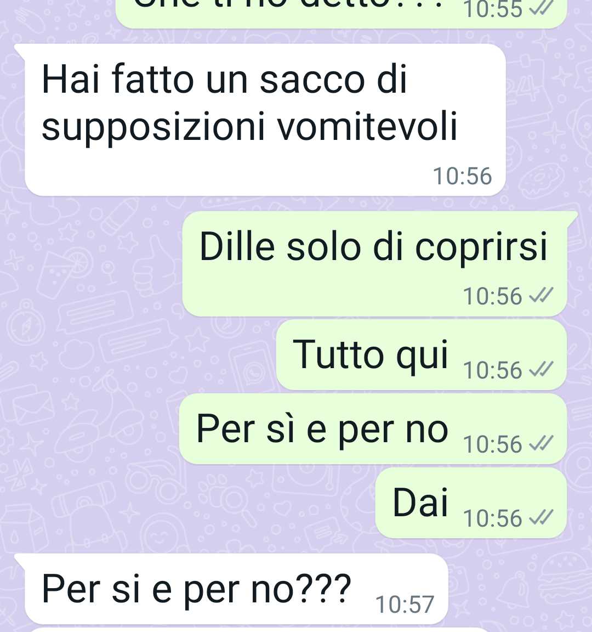The height and width of the screenshot is (632, 592).
Task: Select the received 'Per si e per no???' message
Action: pos(236,589)
